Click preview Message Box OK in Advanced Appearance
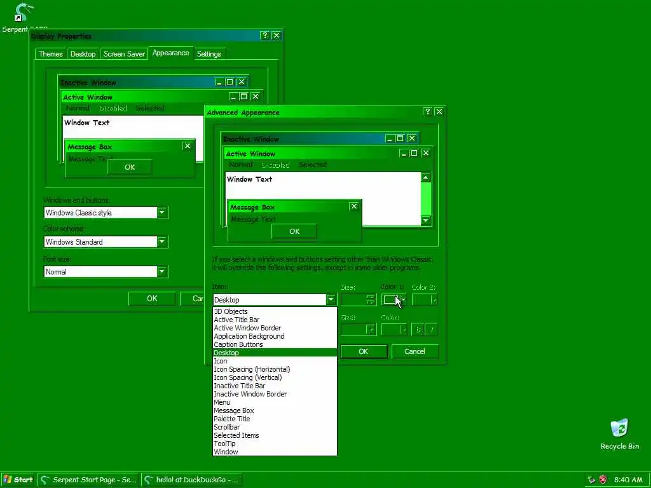Image resolution: width=651 pixels, height=488 pixels. 294,231
